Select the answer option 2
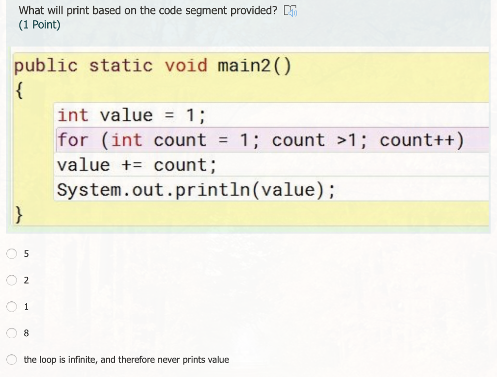Image resolution: width=497 pixels, height=377 pixels. click(x=12, y=280)
